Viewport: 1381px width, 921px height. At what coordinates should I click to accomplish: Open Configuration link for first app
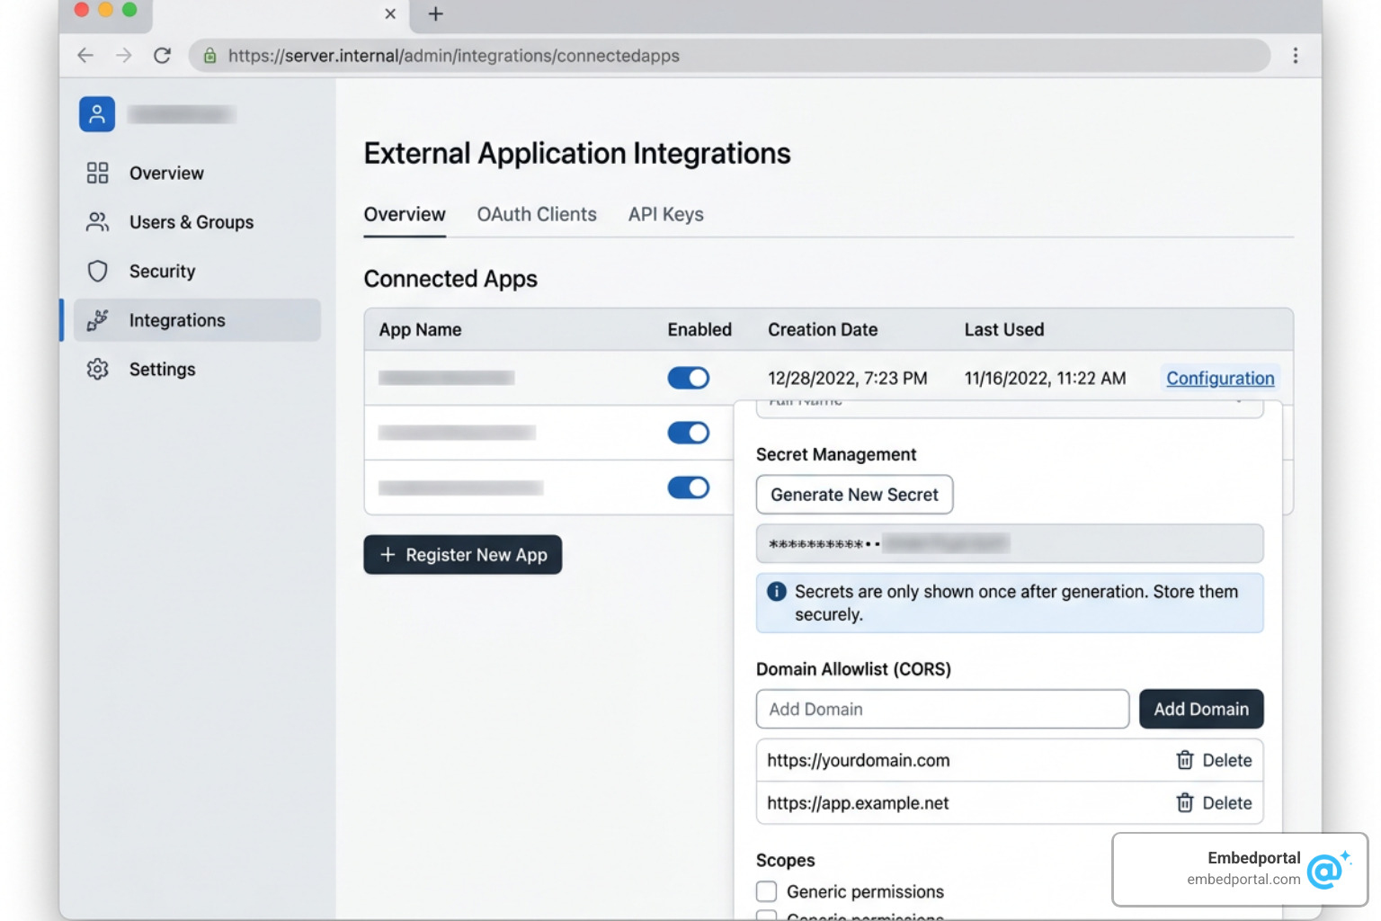[x=1220, y=379]
